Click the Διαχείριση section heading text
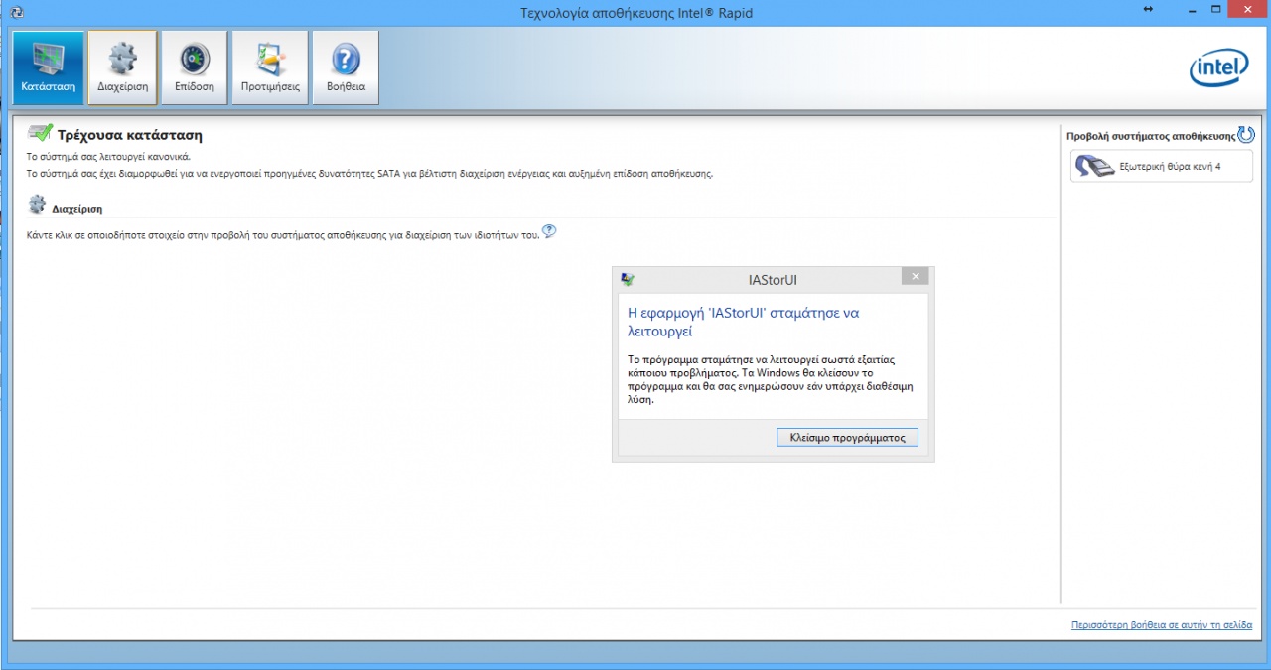This screenshot has width=1271, height=670. click(77, 209)
